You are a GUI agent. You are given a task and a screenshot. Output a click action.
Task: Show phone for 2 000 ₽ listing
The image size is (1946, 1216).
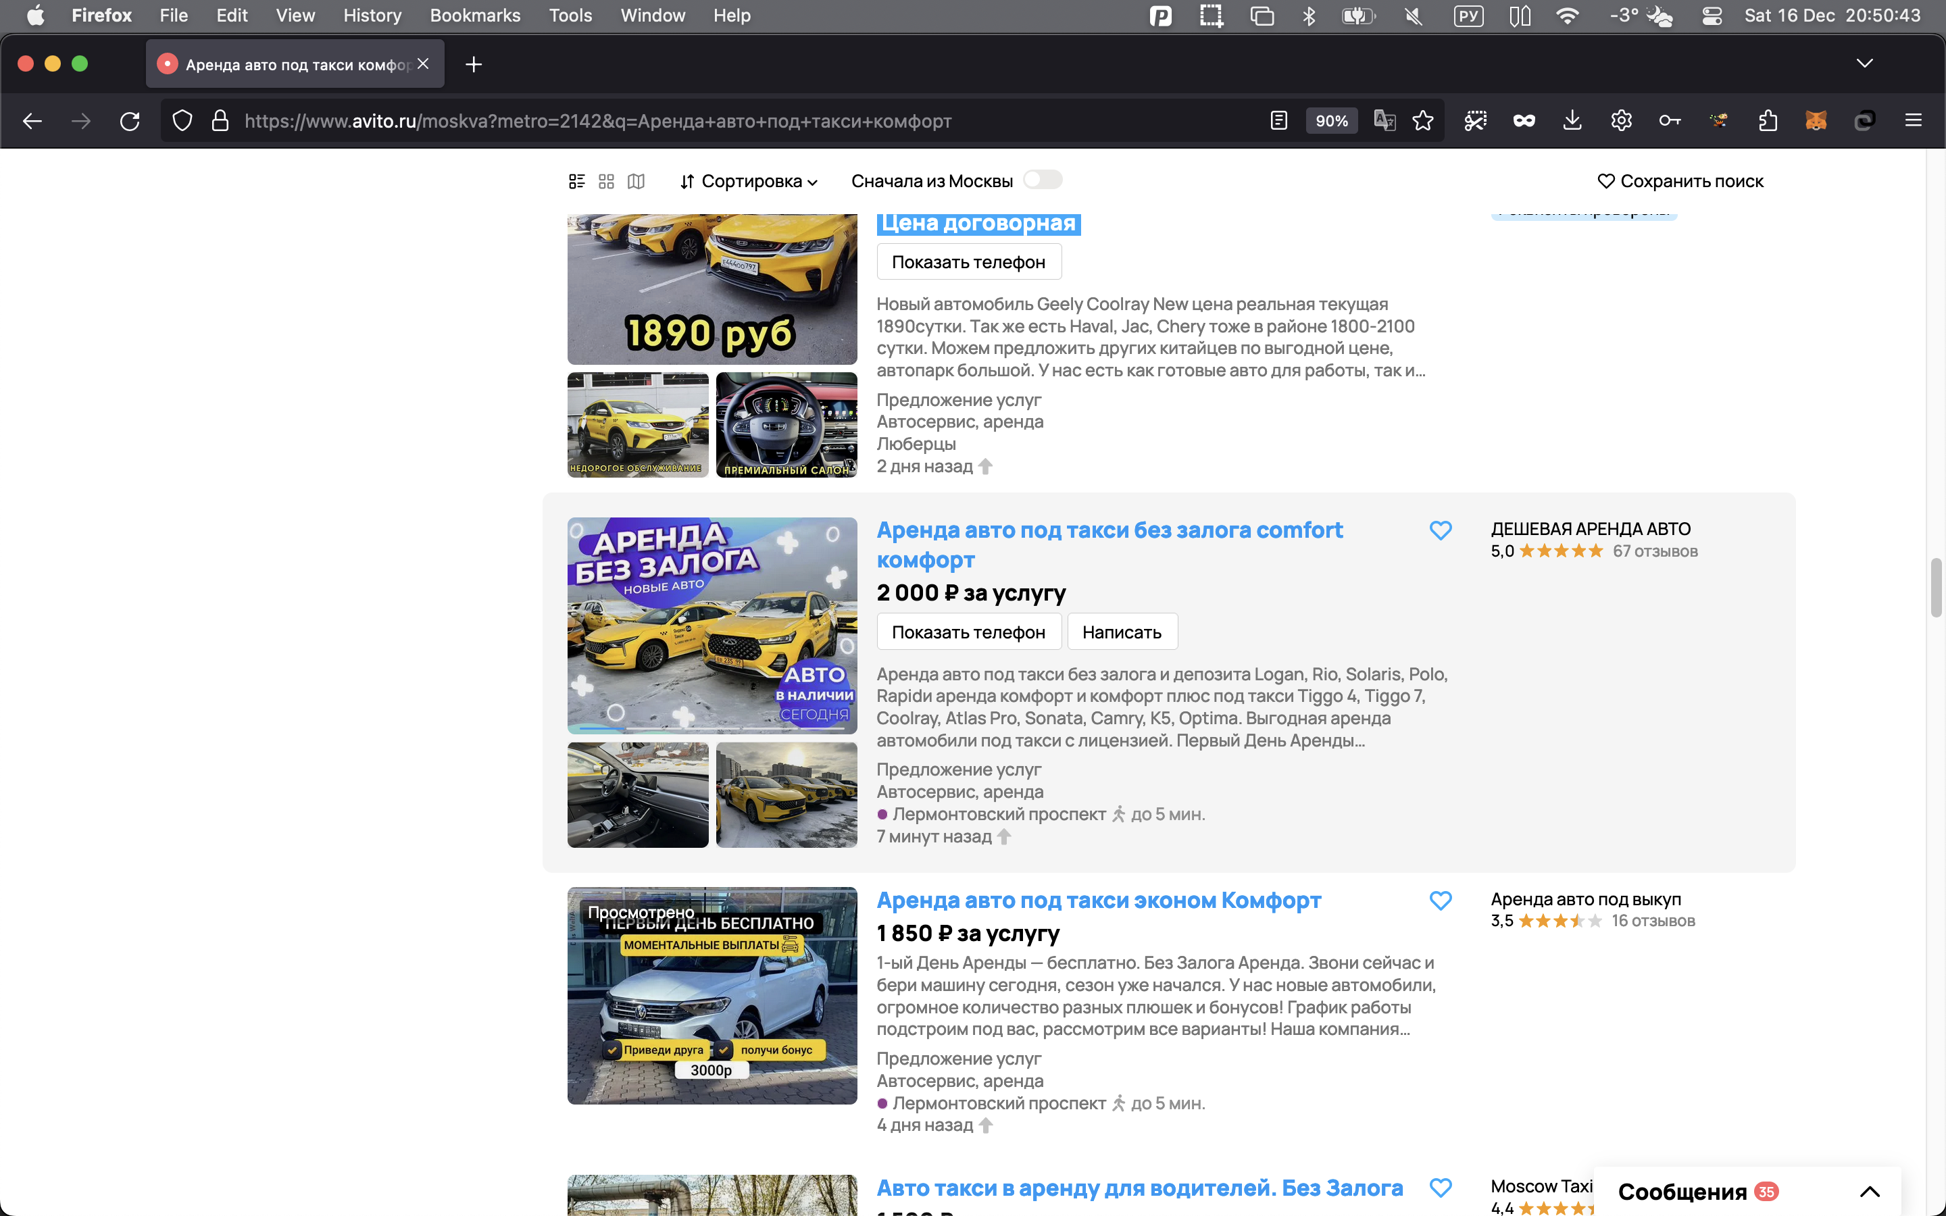tap(968, 632)
